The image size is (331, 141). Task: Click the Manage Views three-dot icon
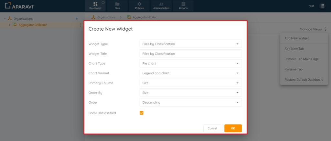(326, 29)
